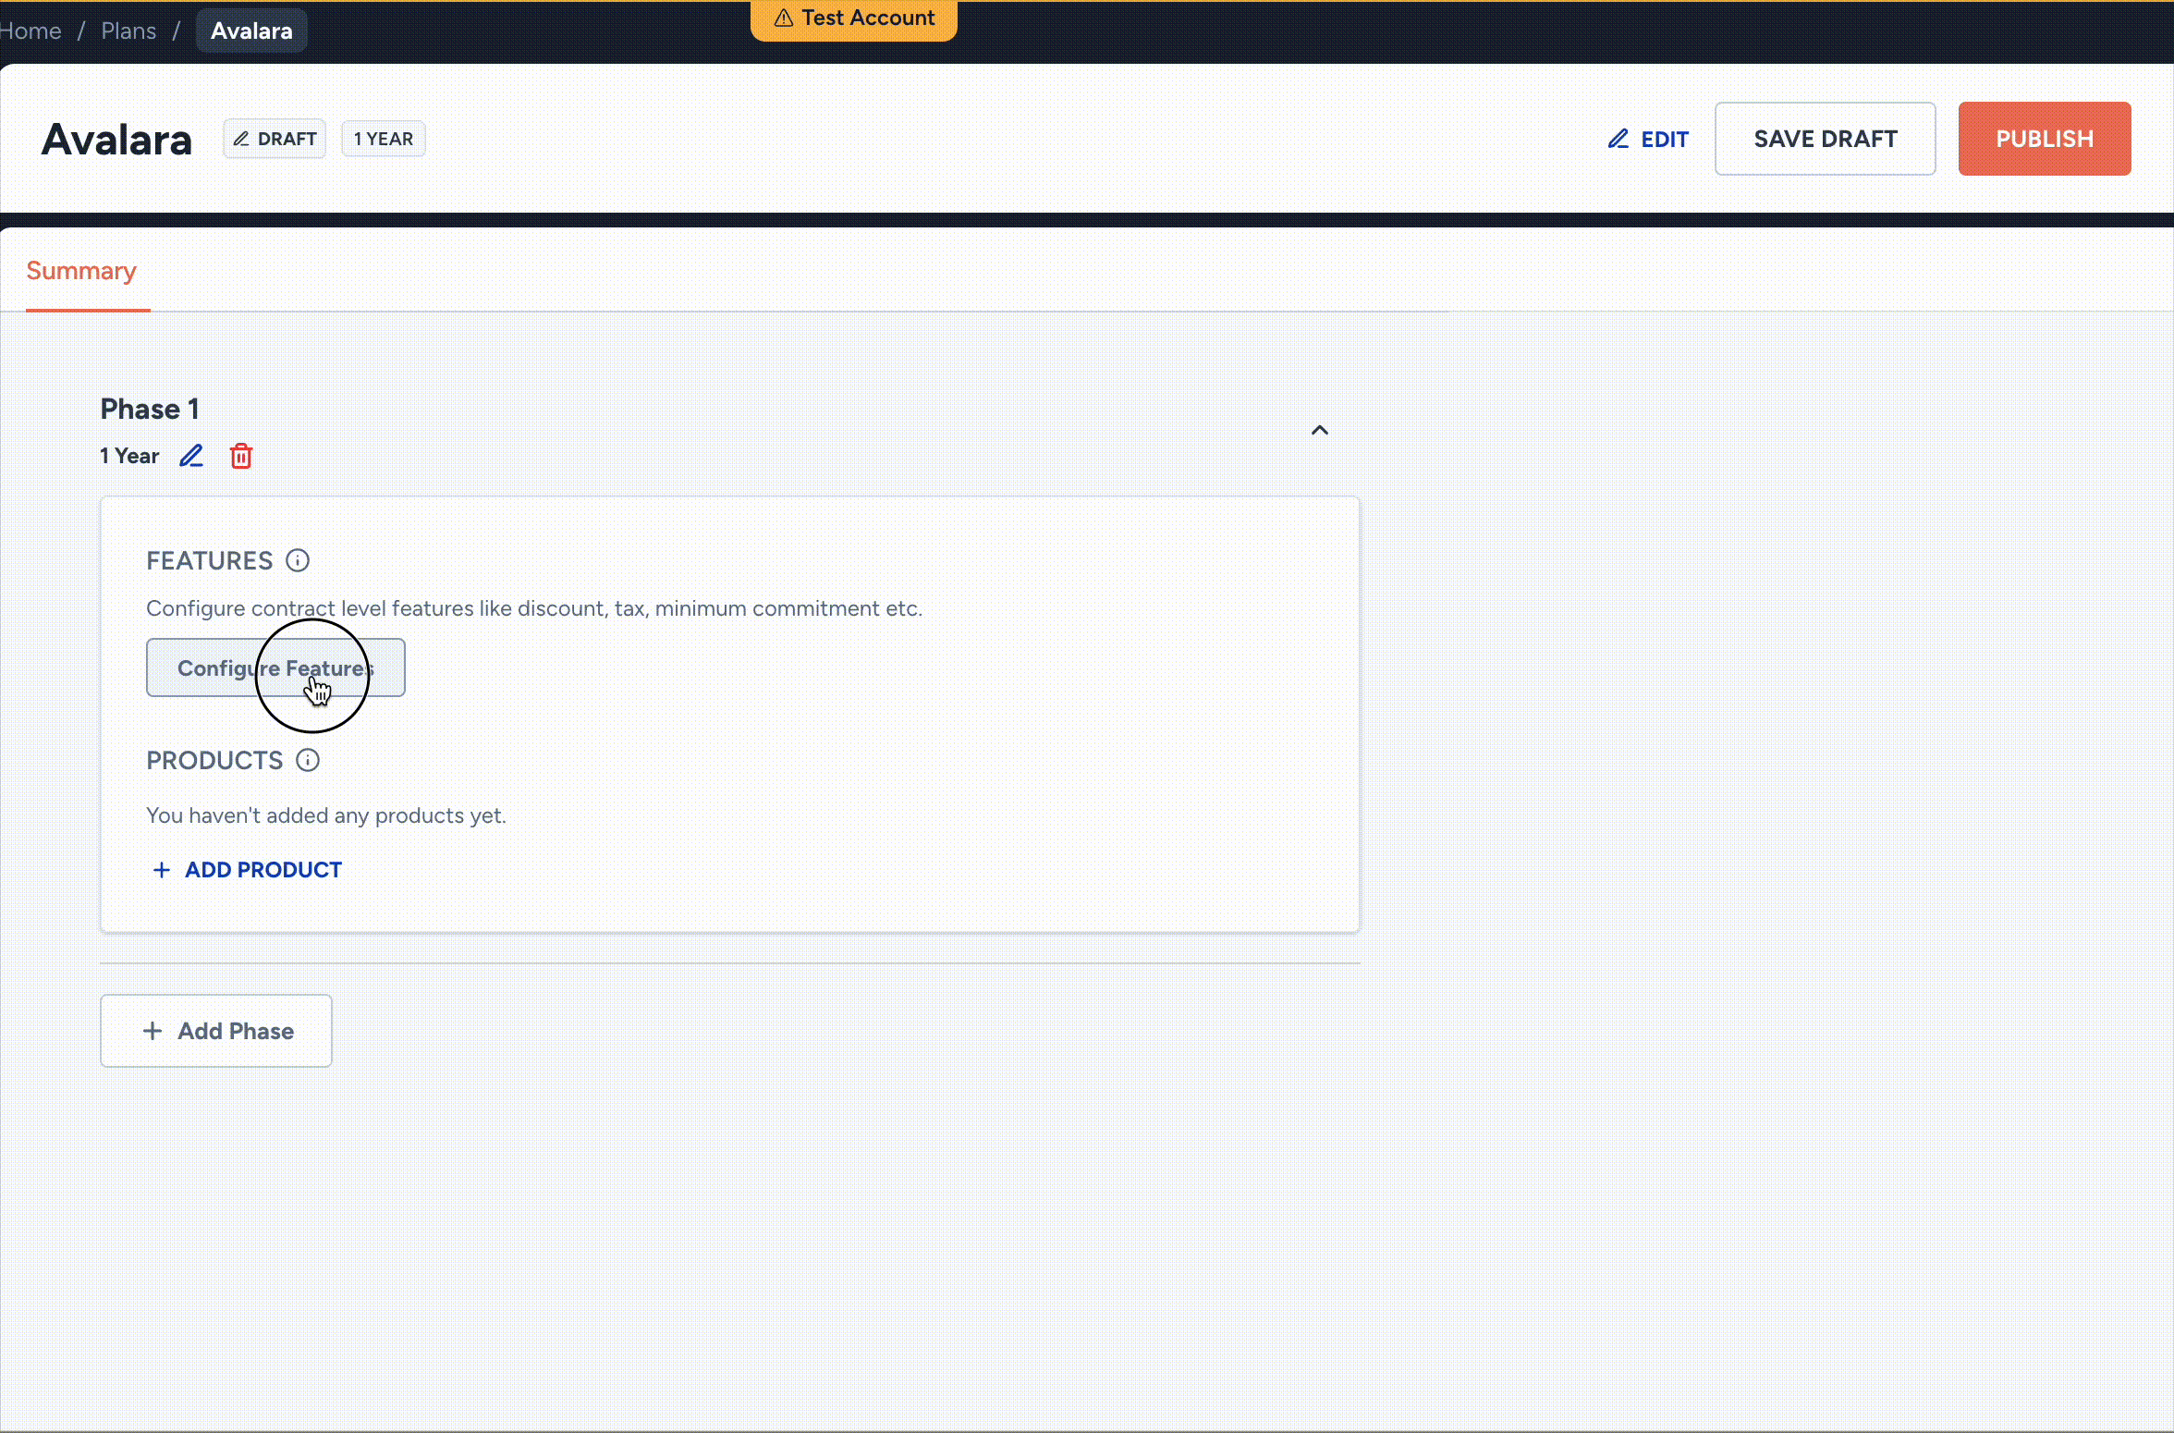Image resolution: width=2174 pixels, height=1433 pixels.
Task: Click the 1 Year badge beside the title
Action: click(384, 139)
